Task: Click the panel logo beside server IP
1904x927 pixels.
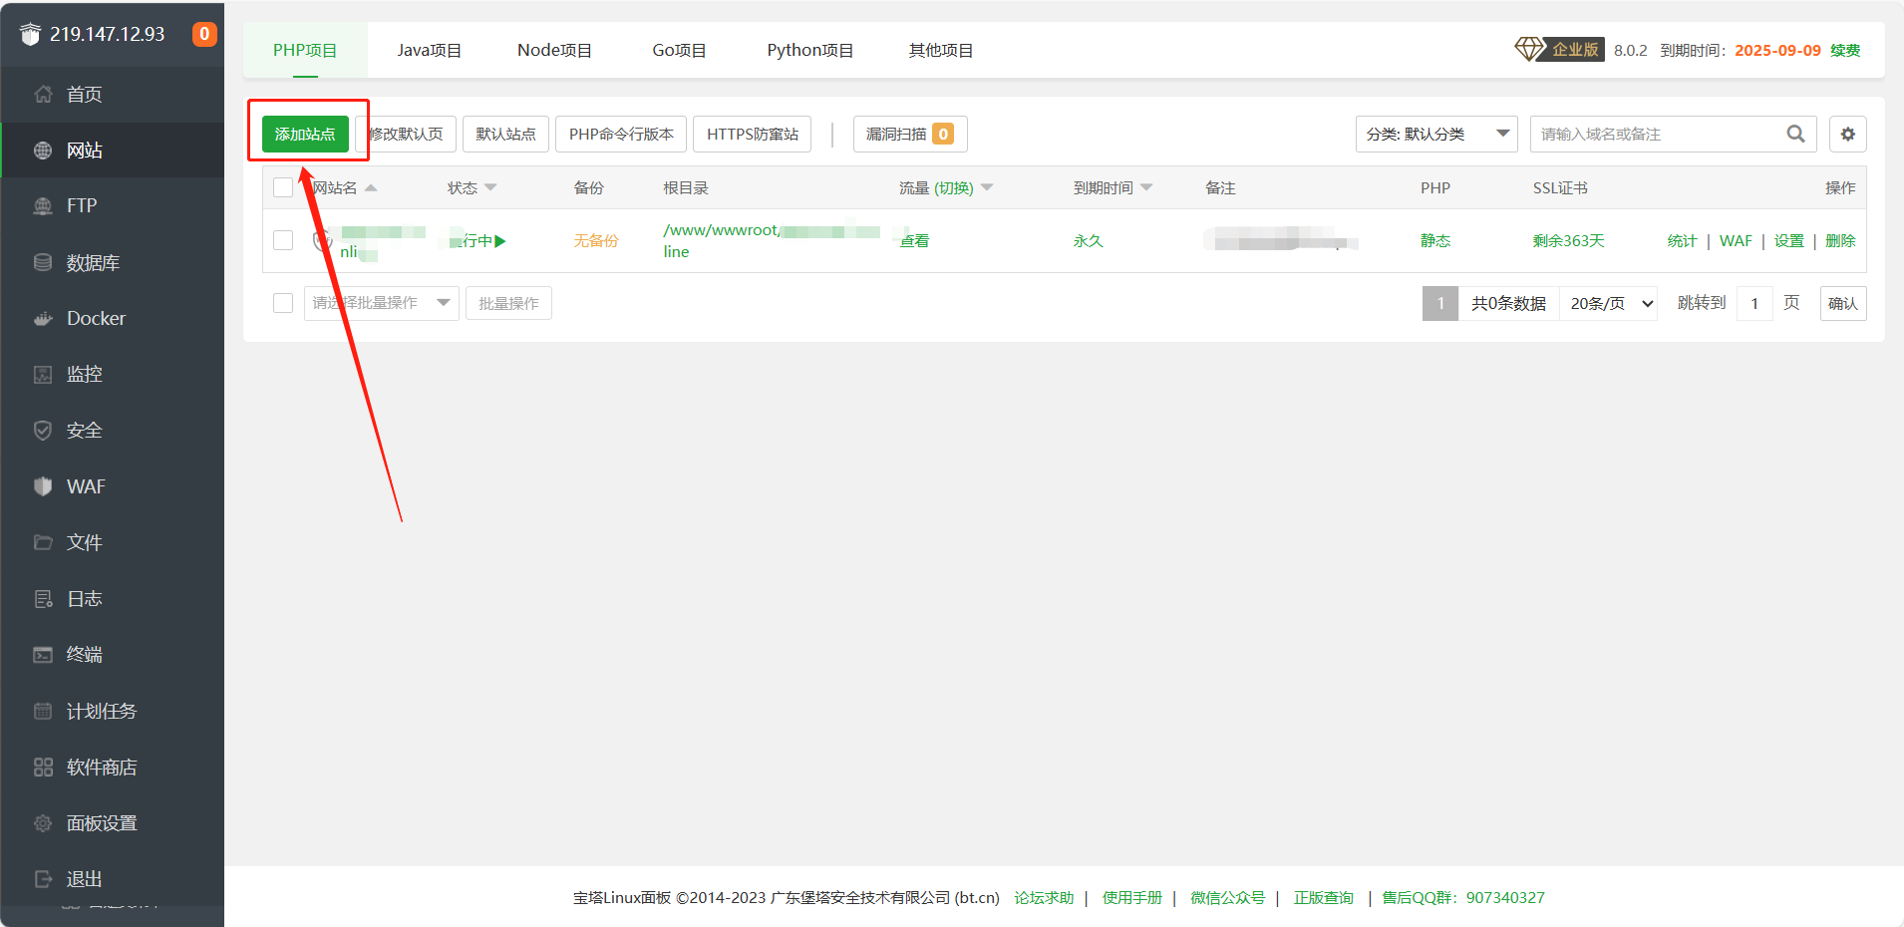Action: pyautogui.click(x=31, y=34)
